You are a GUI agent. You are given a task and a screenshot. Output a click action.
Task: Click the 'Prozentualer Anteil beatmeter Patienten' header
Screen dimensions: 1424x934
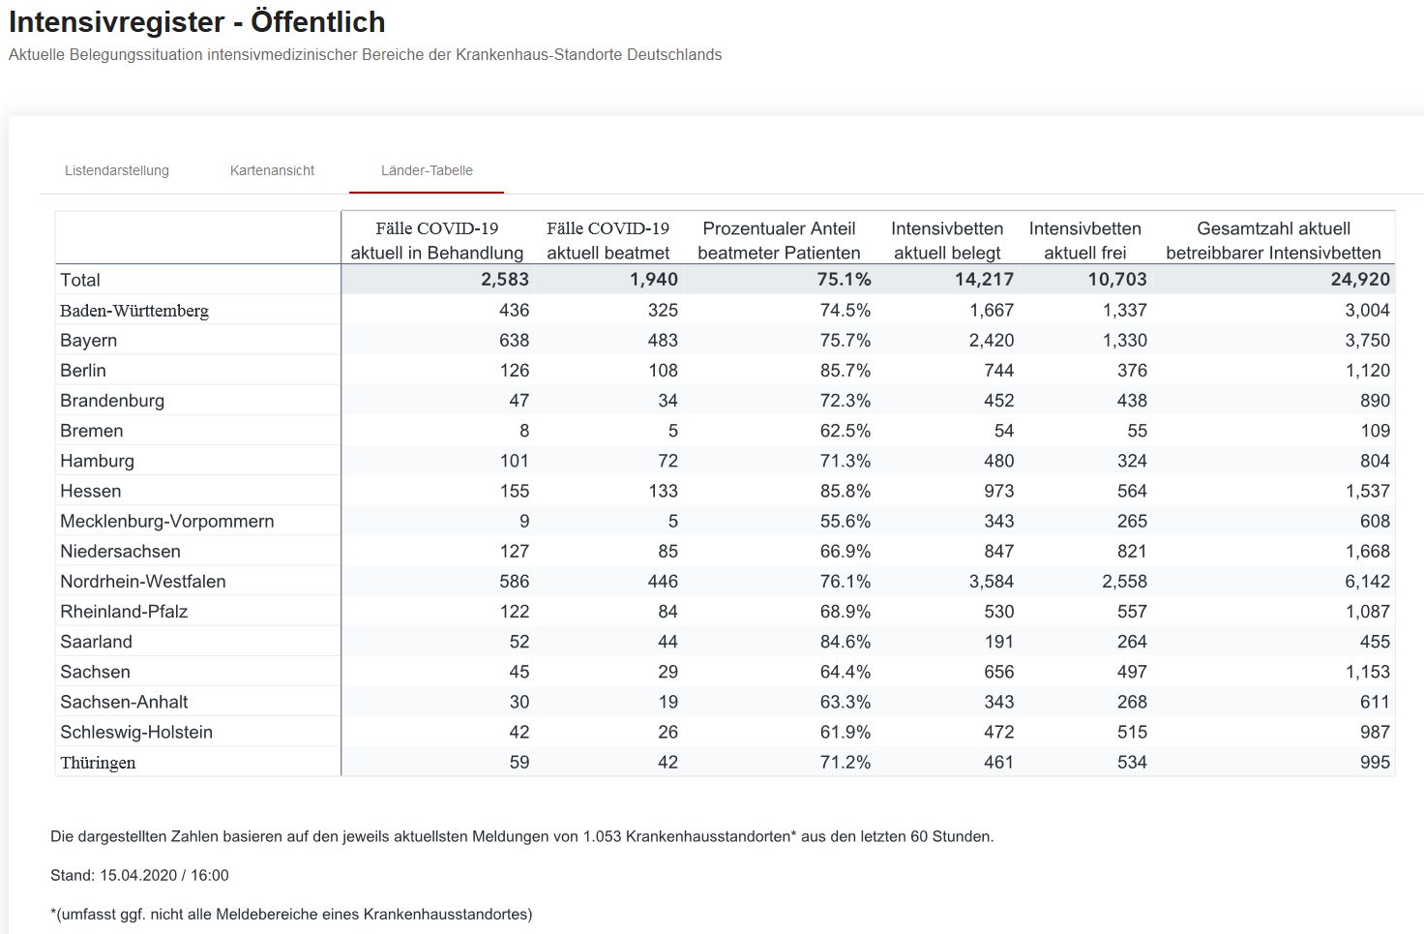pos(779,240)
